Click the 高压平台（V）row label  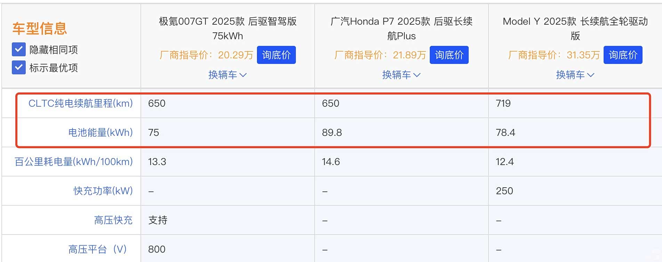click(97, 249)
